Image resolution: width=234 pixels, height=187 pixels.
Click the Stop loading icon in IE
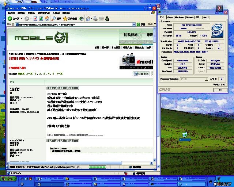click(35, 19)
